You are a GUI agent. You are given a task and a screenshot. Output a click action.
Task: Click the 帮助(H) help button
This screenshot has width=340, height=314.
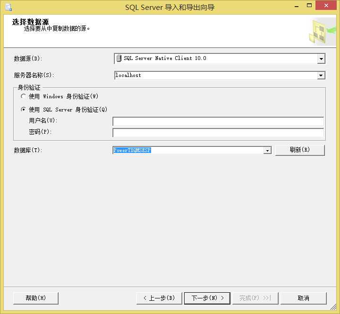(x=36, y=298)
